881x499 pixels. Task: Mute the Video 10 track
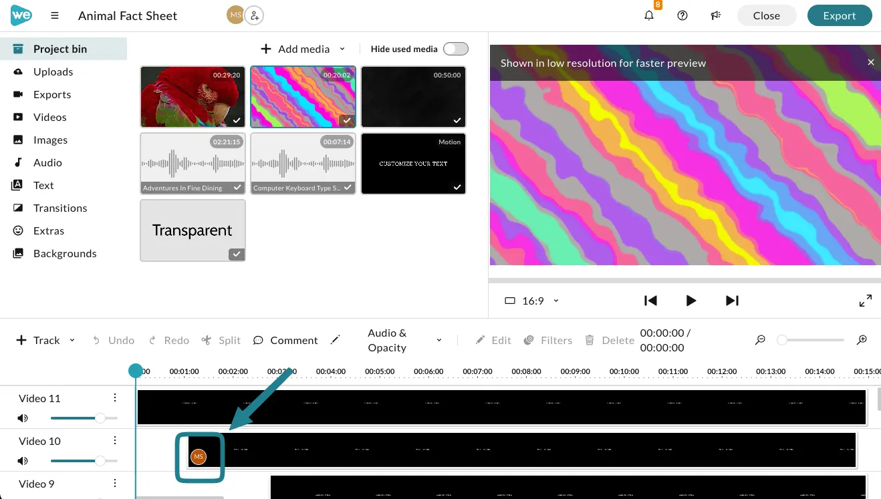[23, 461]
